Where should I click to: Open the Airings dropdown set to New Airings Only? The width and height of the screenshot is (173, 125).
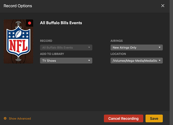137,47
